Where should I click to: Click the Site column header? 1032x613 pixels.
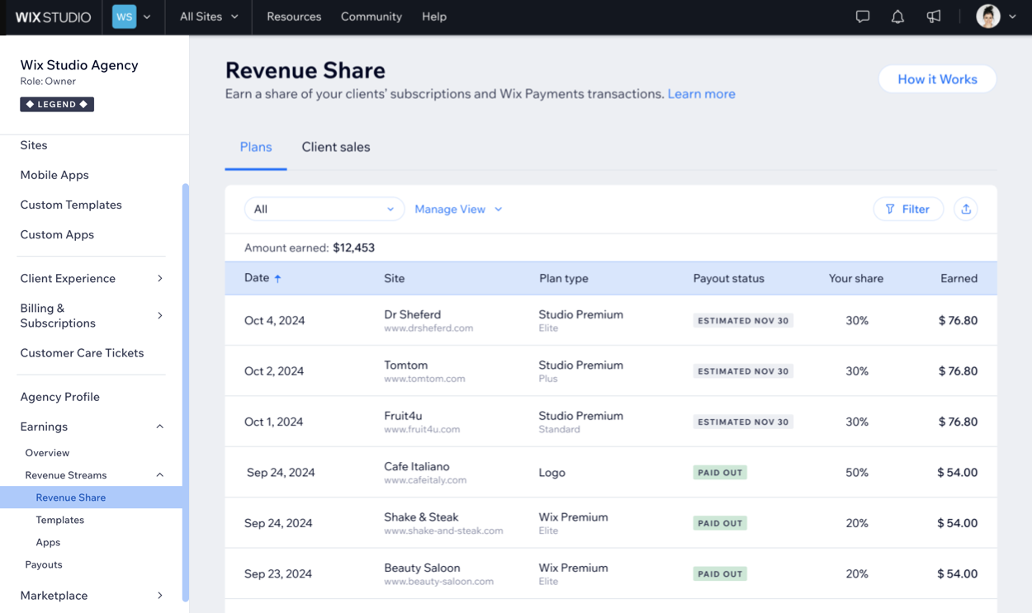[x=395, y=279]
